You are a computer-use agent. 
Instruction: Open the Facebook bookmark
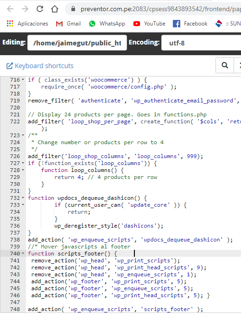pos(190,24)
